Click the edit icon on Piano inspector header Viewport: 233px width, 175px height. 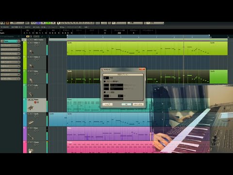19,41
